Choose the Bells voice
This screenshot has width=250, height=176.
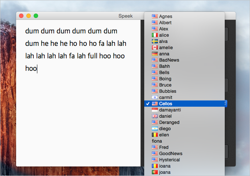pyautogui.click(x=184, y=72)
